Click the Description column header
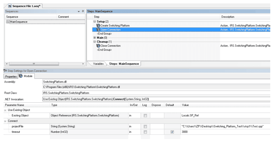Screen dimensions: 274x142 click(245, 17)
